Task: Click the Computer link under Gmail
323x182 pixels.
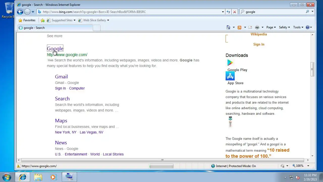Action: (77, 88)
